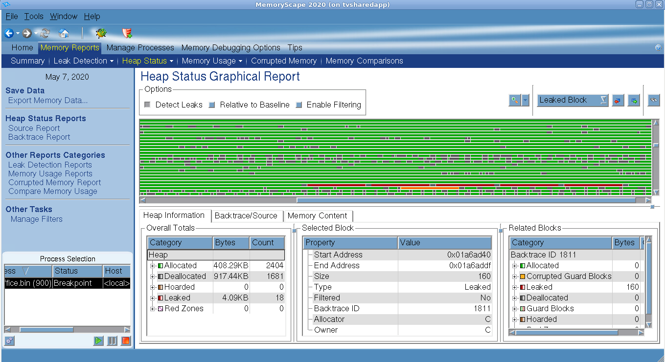Click the help icon right of the tab bar
The image size is (665, 362).
658,48
